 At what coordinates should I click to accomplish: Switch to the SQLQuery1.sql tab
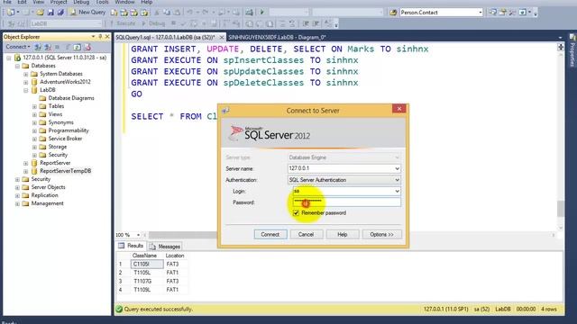click(x=165, y=37)
